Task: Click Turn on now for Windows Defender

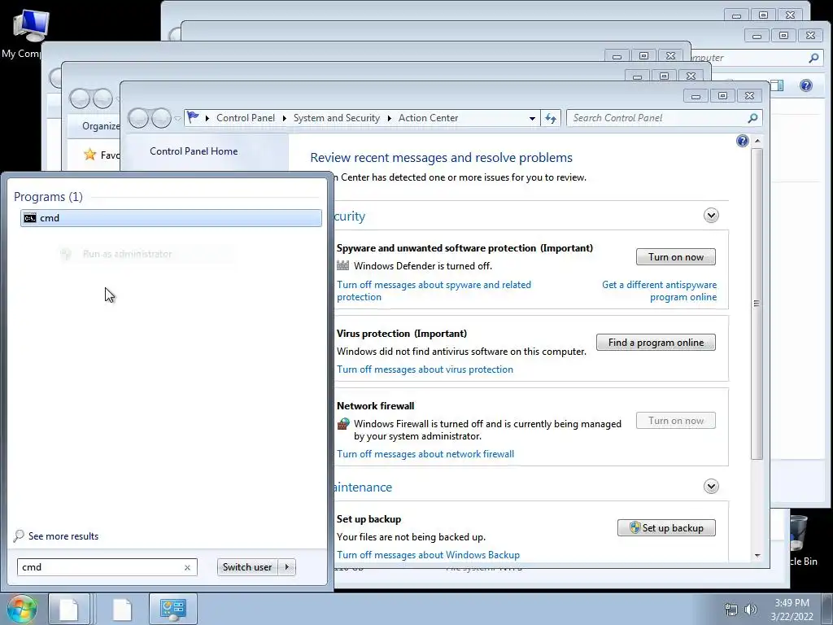Action: coord(676,256)
